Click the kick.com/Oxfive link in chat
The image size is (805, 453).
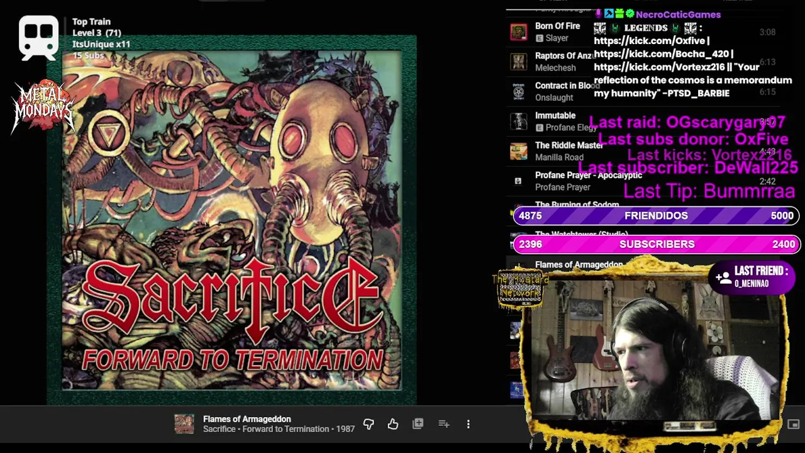pyautogui.click(x=649, y=41)
